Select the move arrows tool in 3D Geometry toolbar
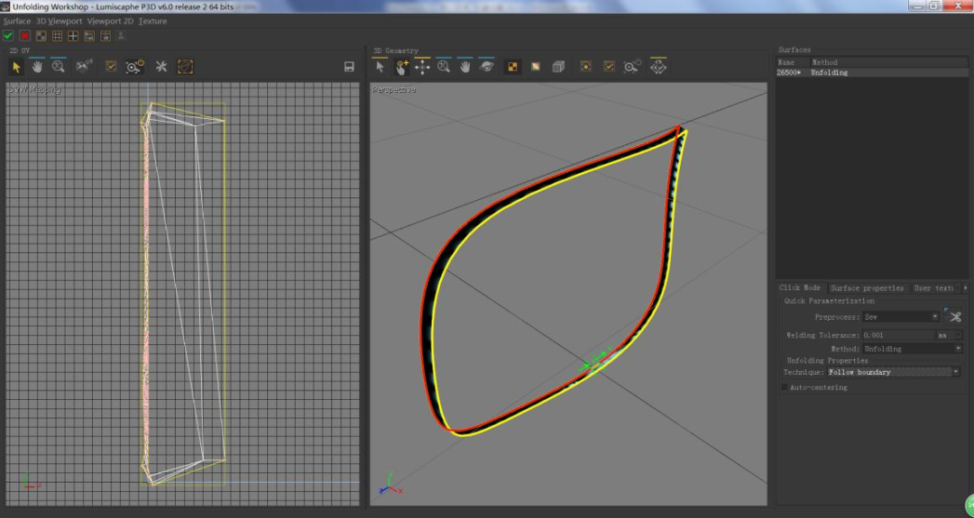This screenshot has height=518, width=974. click(422, 67)
